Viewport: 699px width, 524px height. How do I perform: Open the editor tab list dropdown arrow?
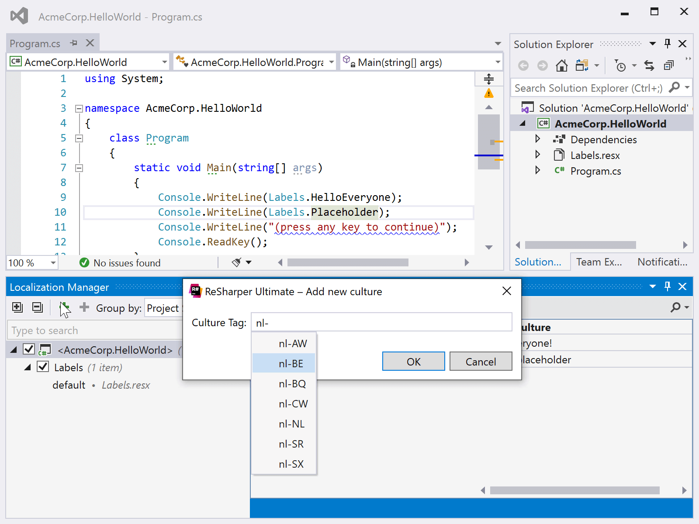pyautogui.click(x=498, y=44)
